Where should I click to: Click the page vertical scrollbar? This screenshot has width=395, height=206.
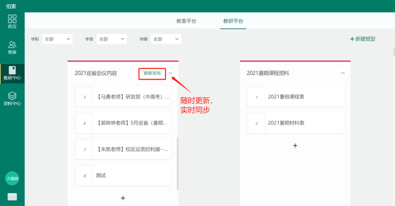pyautogui.click(x=394, y=52)
